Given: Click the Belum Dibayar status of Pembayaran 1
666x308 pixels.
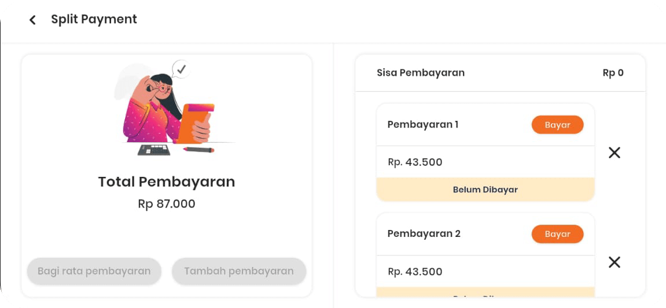Looking at the screenshot, I should [x=485, y=190].
